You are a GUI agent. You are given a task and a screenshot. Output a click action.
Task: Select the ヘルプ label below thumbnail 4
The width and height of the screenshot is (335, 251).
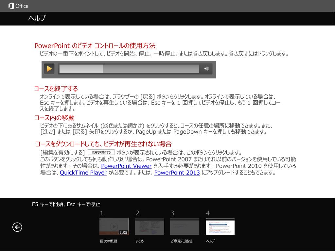210,241
